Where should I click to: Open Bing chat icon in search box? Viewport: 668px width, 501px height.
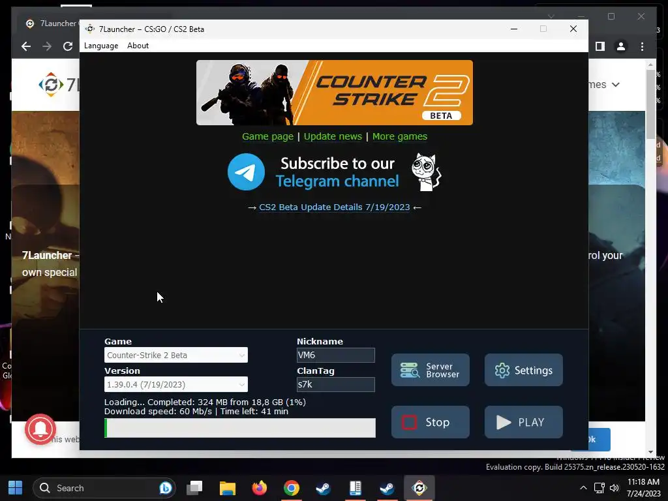166,488
